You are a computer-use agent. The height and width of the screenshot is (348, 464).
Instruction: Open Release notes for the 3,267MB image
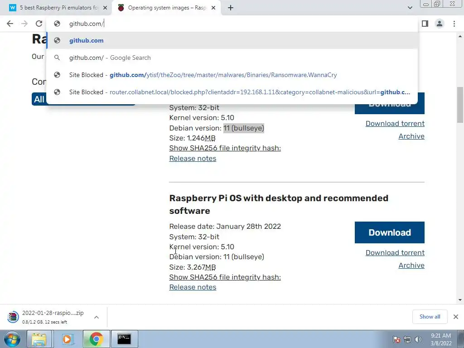click(x=193, y=287)
